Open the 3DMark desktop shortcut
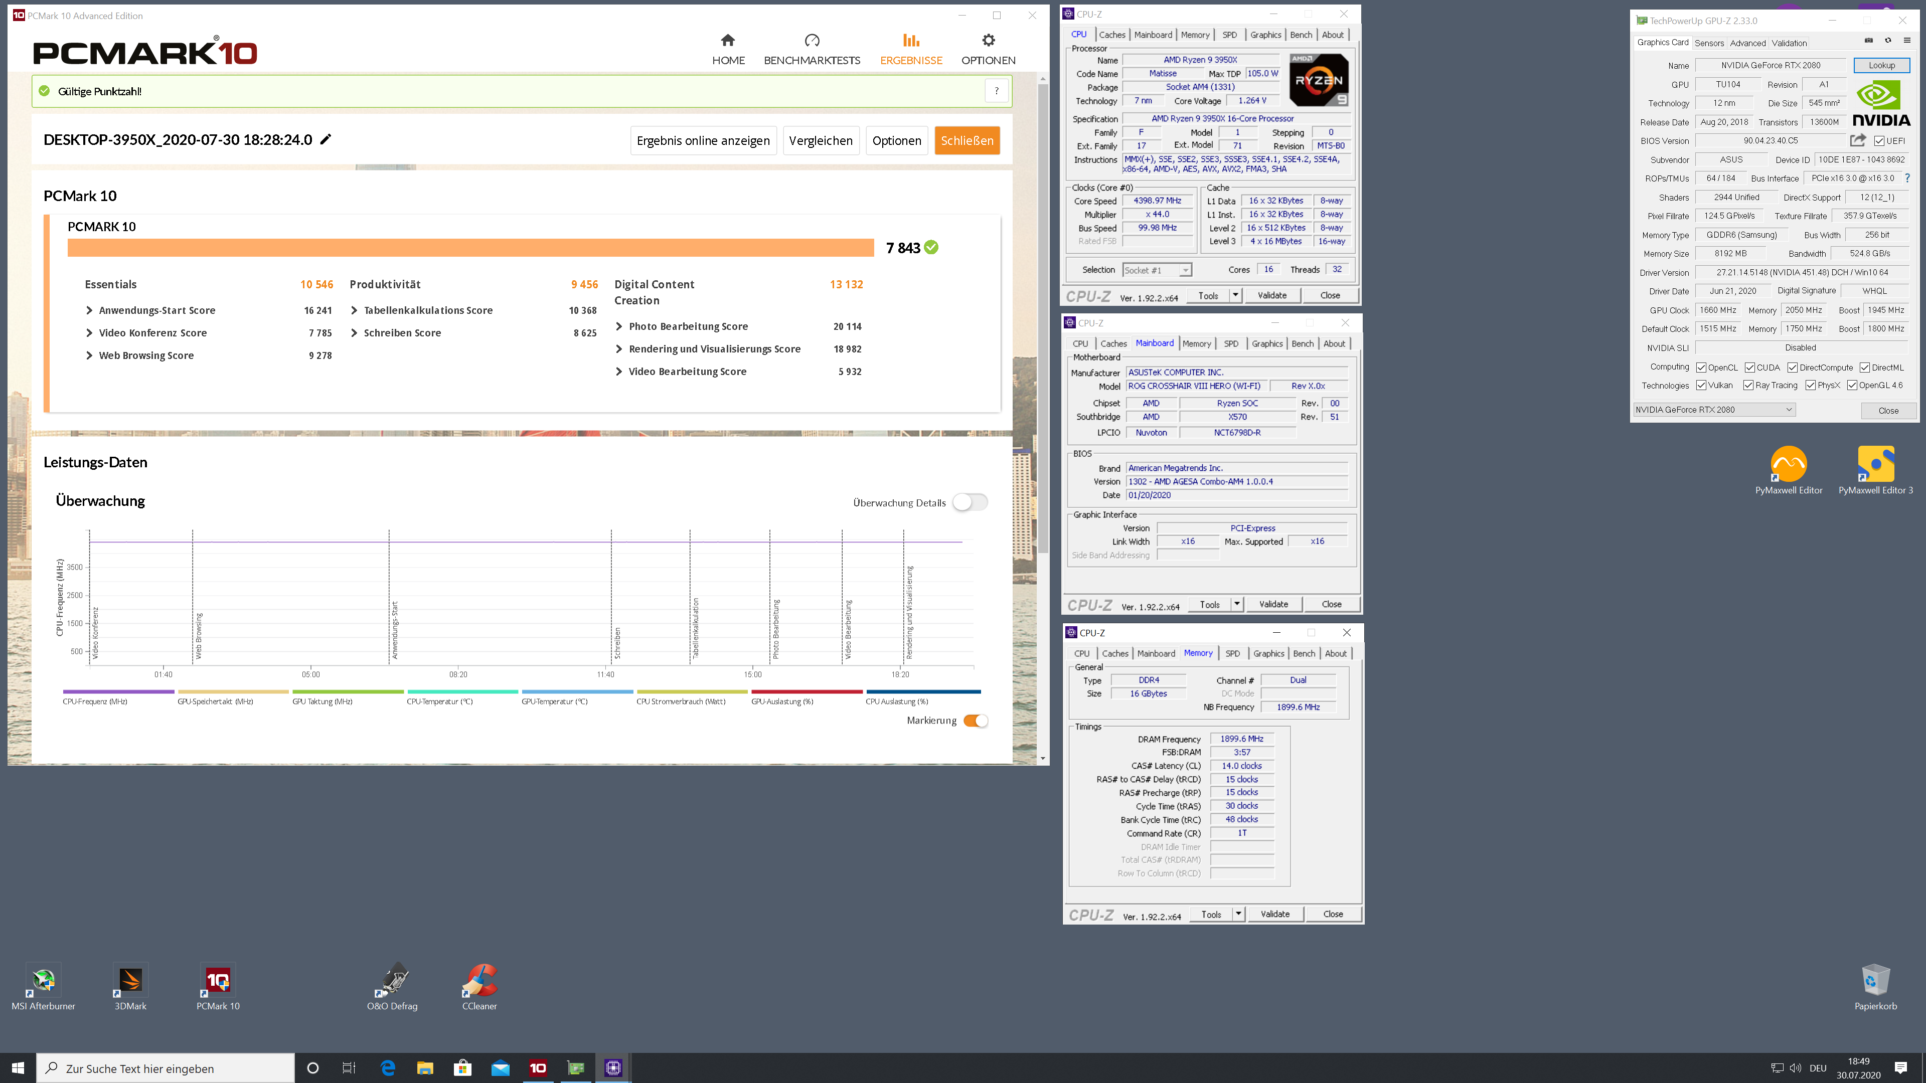The image size is (1926, 1083). coord(131,987)
